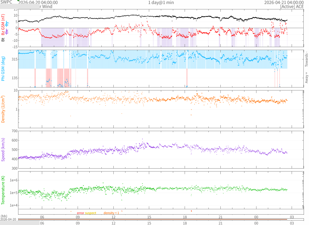
Task: Select the Speed (km/s) axis label
Action: (x=3, y=150)
